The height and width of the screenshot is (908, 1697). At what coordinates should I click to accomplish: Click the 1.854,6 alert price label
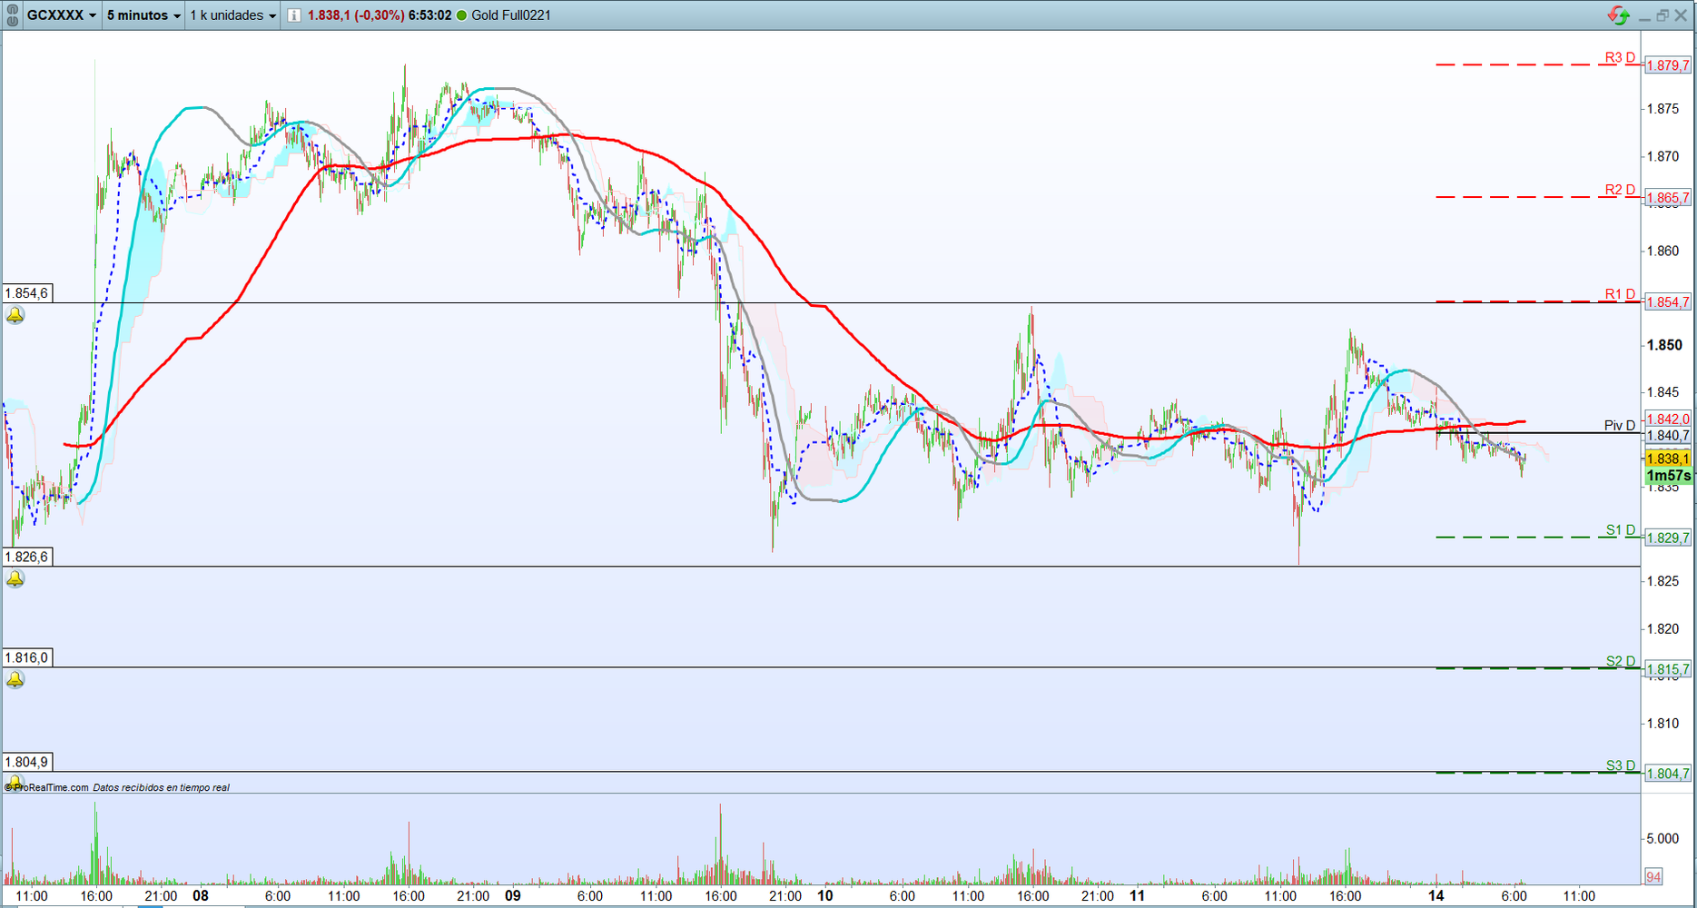click(26, 293)
